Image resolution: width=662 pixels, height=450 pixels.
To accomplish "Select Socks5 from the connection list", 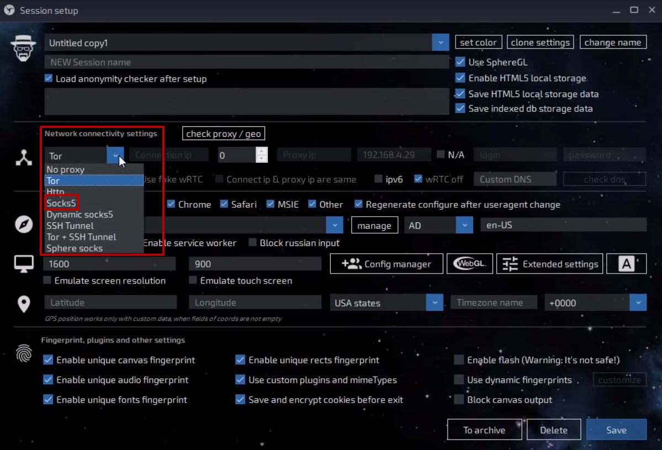I will coord(61,203).
